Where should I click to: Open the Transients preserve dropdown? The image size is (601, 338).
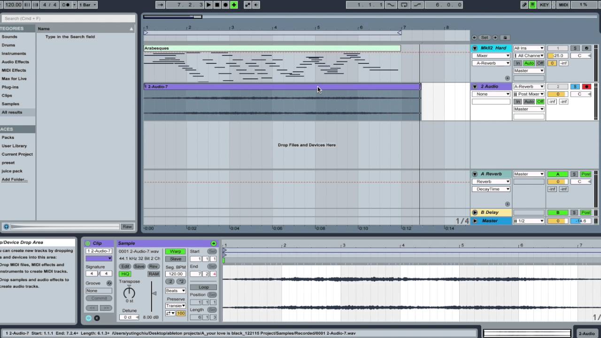[176, 306]
